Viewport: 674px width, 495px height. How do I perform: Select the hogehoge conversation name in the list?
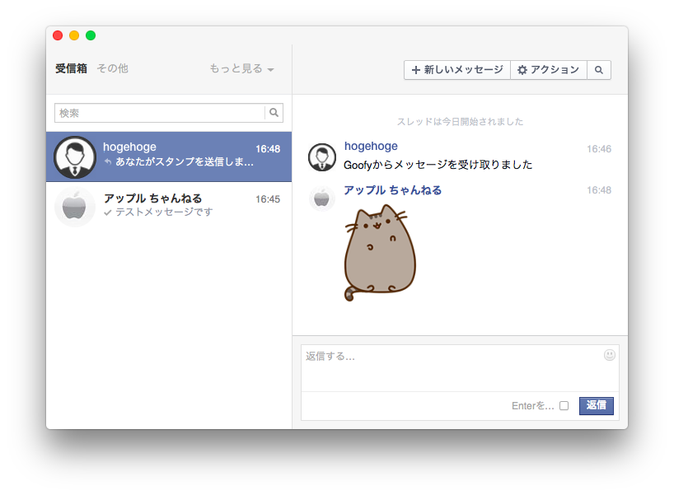click(129, 147)
